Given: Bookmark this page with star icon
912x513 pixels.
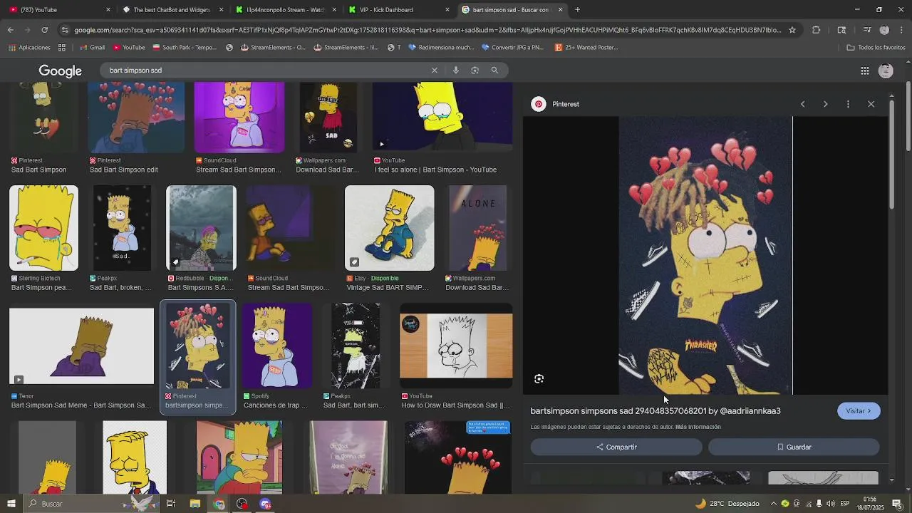Looking at the screenshot, I should click(x=792, y=30).
